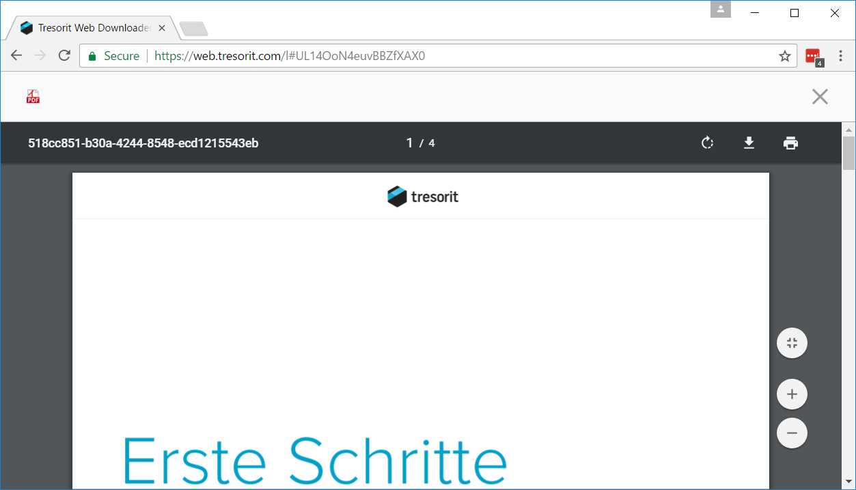856x490 pixels.
Task: Open a new browser tab
Action: pos(193,29)
